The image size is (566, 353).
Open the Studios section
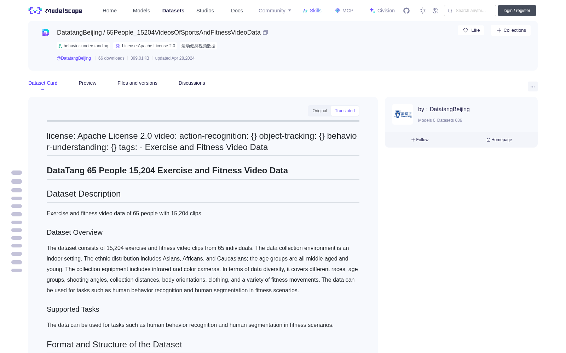(x=205, y=11)
